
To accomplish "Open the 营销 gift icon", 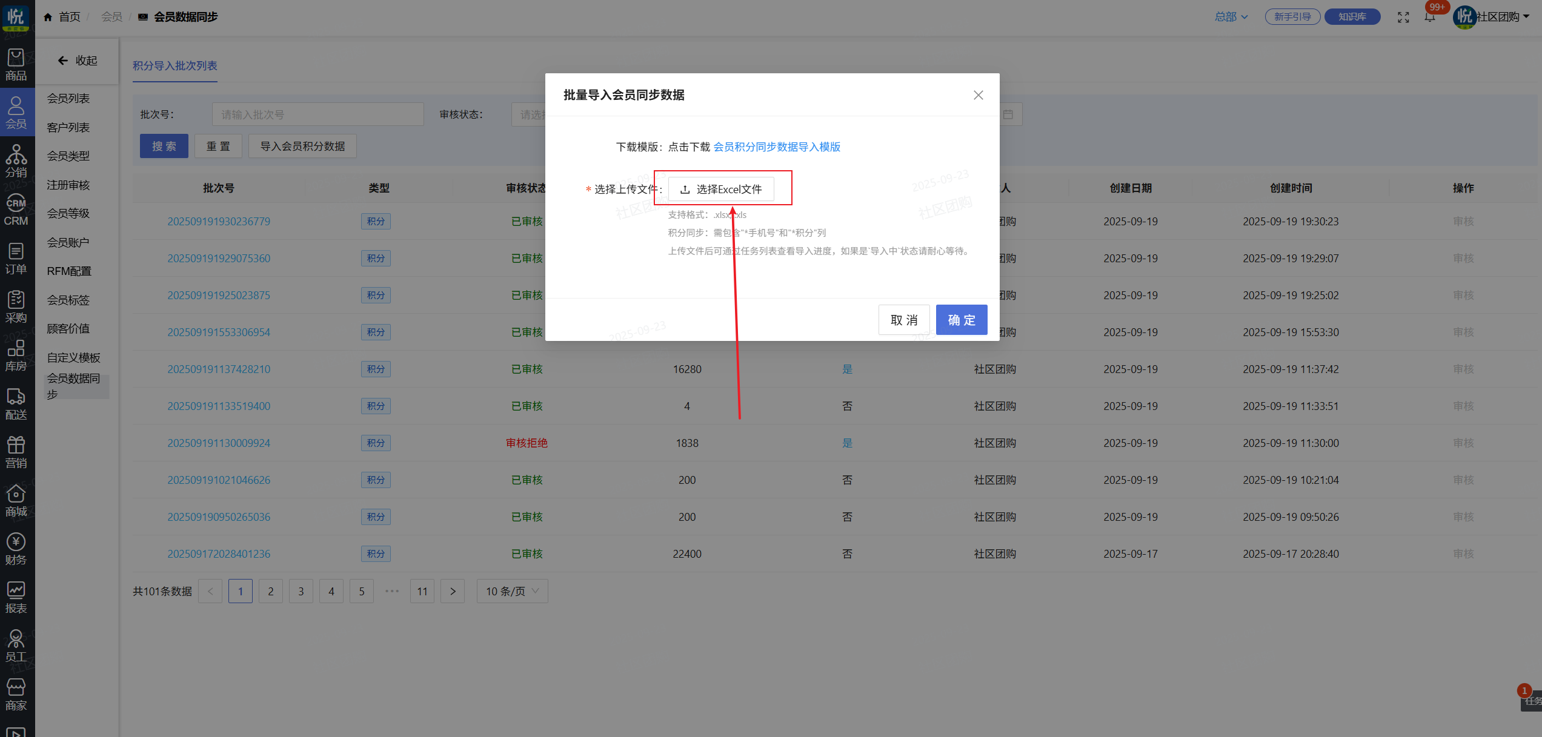I will tap(16, 452).
